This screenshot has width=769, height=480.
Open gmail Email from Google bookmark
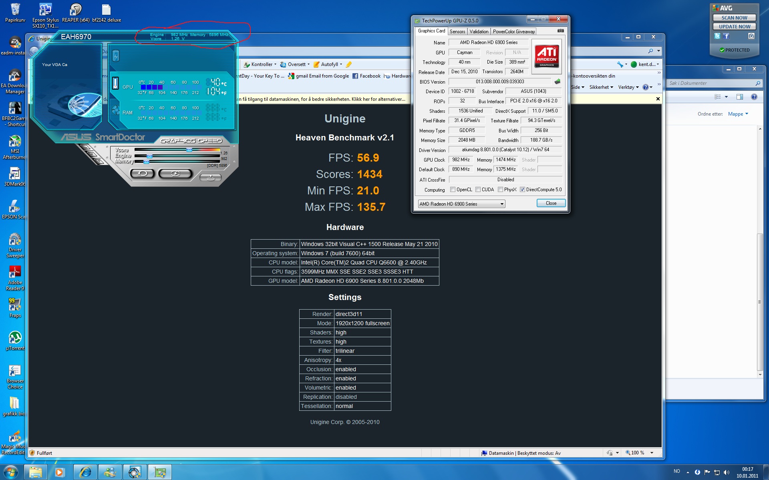tap(318, 76)
